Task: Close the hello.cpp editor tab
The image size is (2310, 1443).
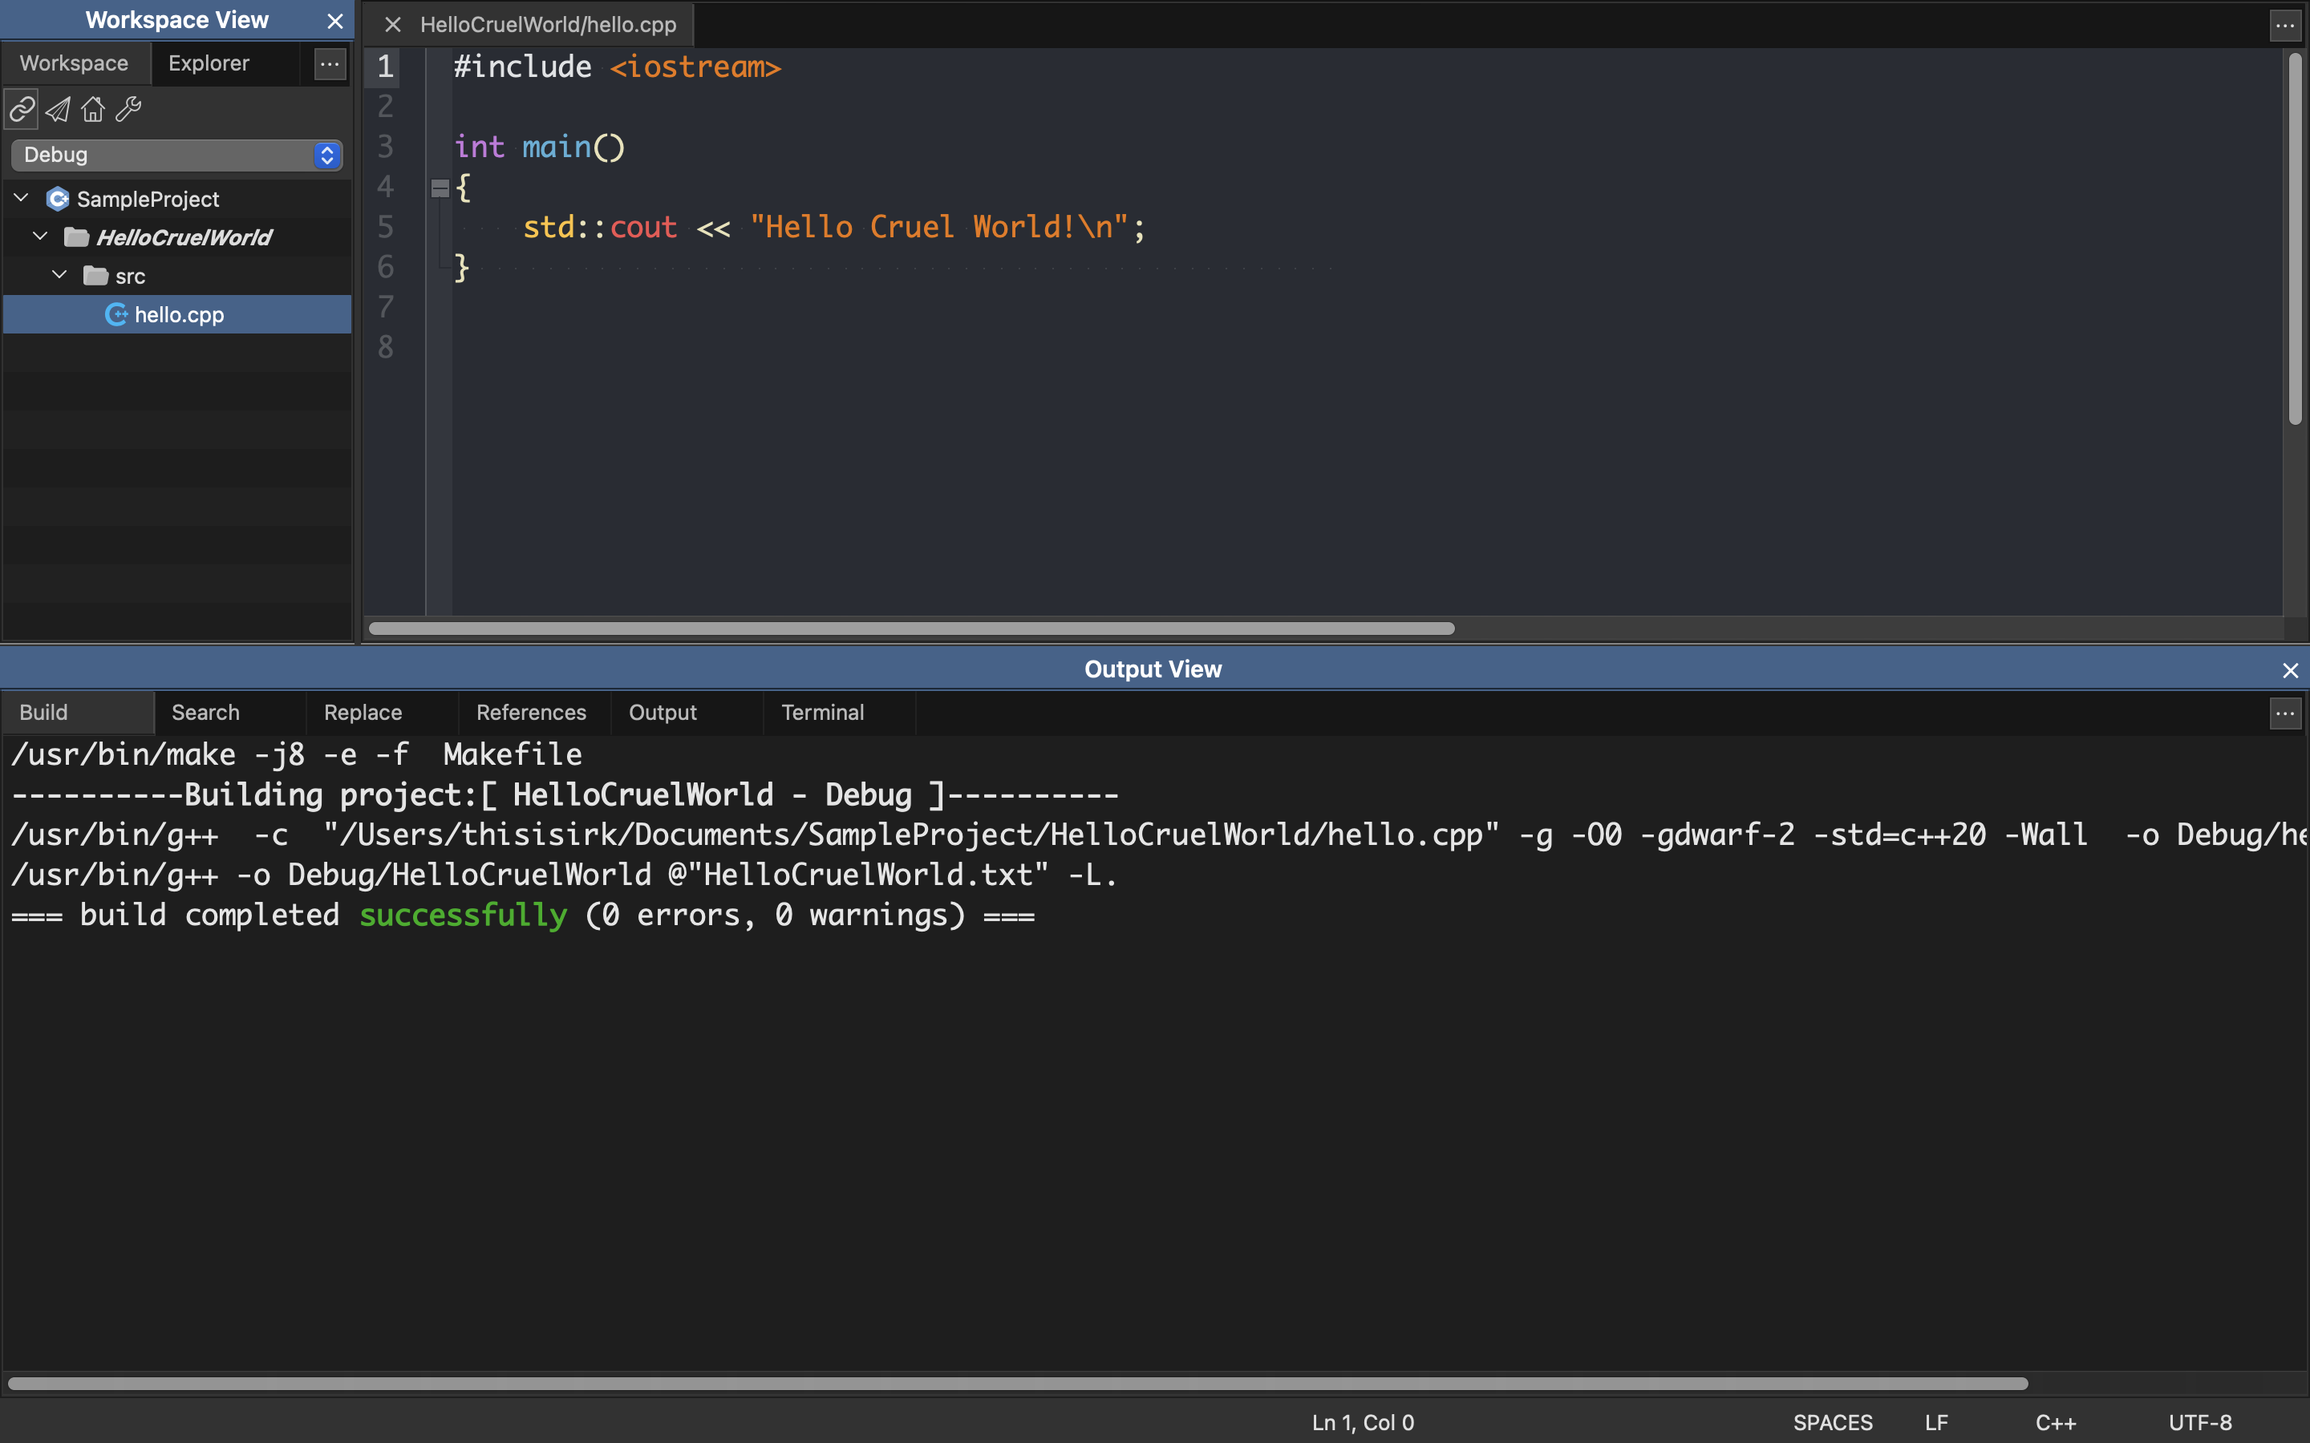Action: 392,25
